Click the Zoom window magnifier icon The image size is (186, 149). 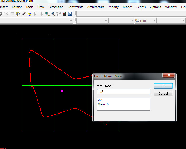[47, 14]
